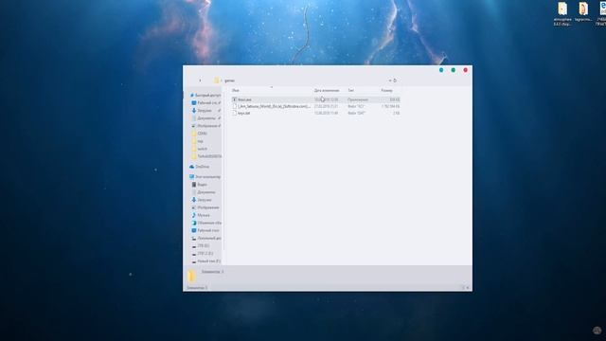
Task: Open Документы under This PC
Action: point(204,192)
